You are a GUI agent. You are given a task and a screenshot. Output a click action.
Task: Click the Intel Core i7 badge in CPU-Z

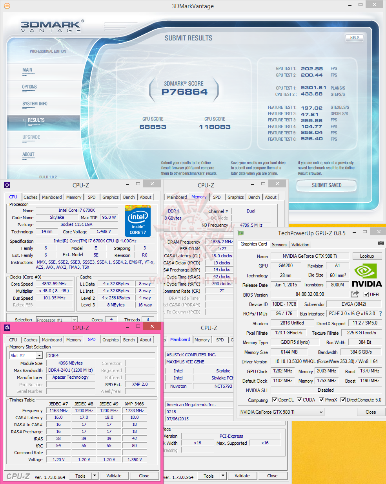pos(138,220)
